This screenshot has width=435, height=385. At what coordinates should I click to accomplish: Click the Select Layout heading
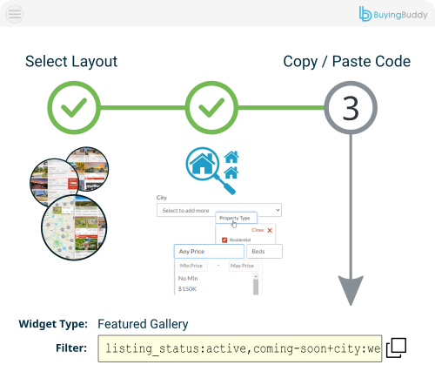pyautogui.click(x=71, y=62)
